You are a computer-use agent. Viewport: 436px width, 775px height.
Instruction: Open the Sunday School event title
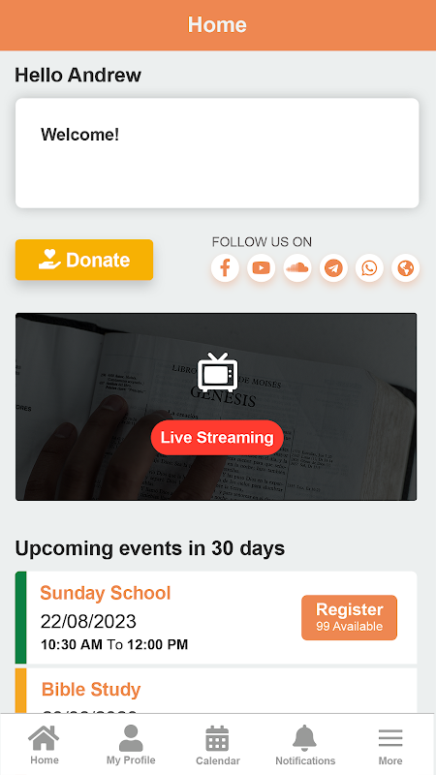tap(106, 593)
